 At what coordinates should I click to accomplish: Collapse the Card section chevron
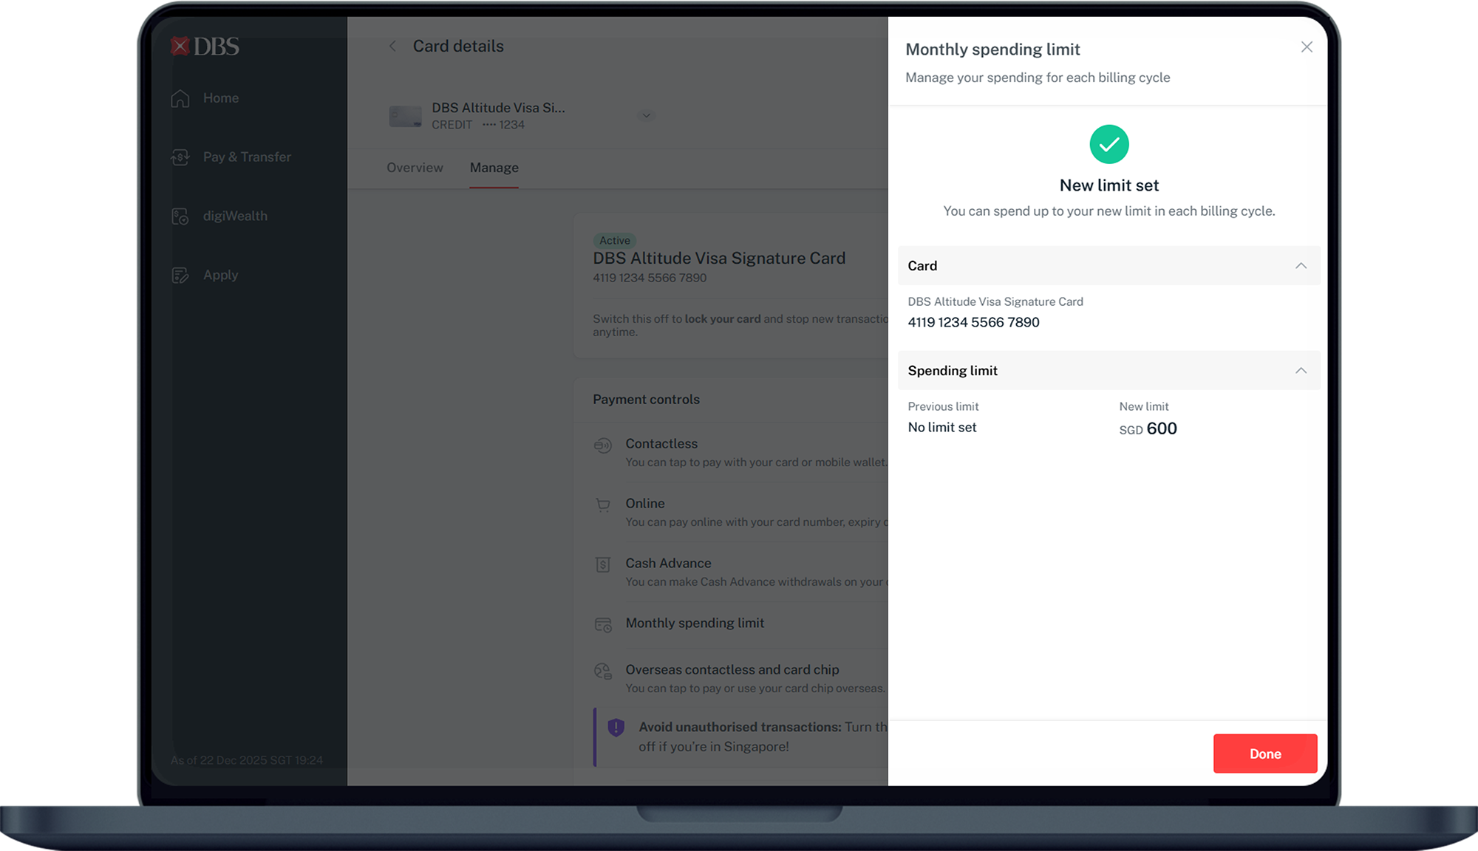(x=1301, y=266)
